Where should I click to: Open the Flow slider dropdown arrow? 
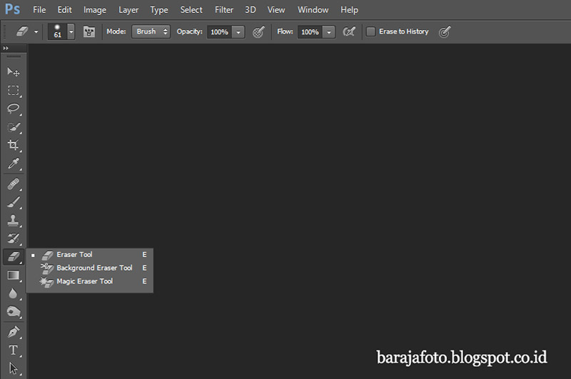point(329,32)
